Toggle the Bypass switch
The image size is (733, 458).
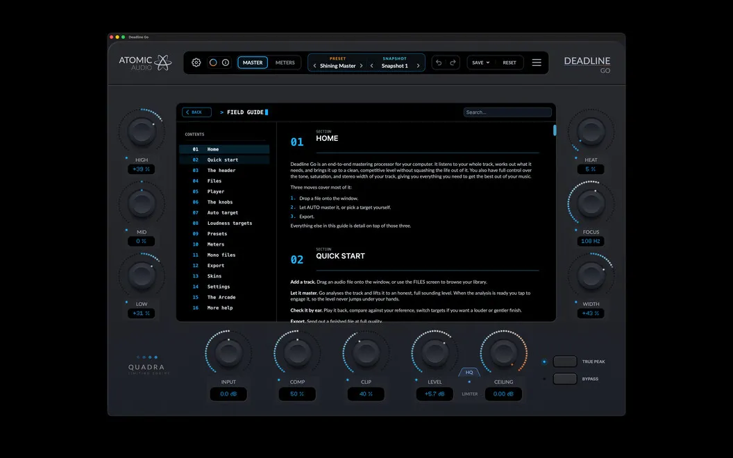click(565, 379)
